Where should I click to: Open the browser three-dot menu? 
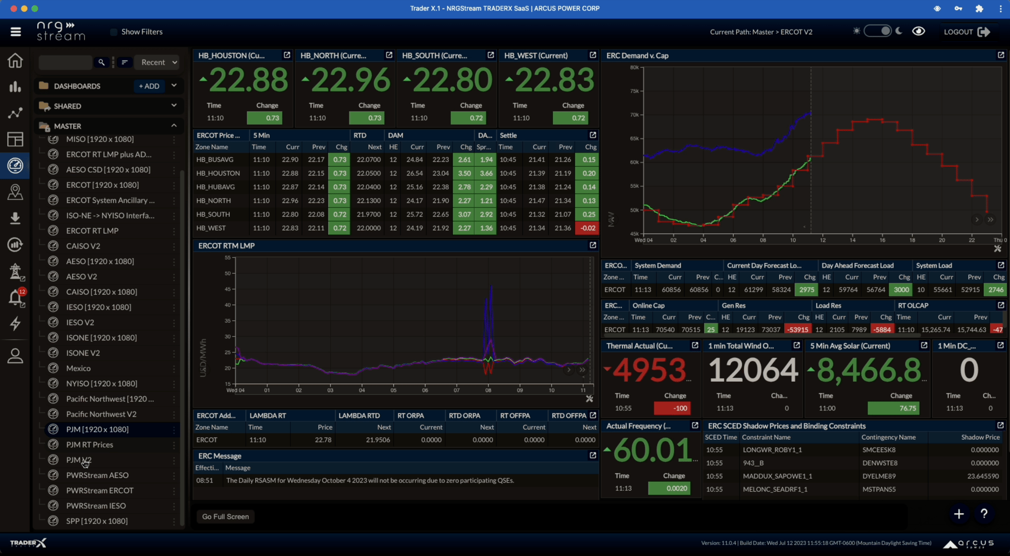click(1000, 9)
